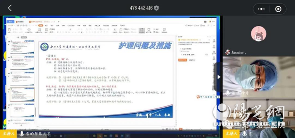This screenshot has width=295, height=138.
Task: Click the shield security icon beside meeting ID
Action: (156, 8)
